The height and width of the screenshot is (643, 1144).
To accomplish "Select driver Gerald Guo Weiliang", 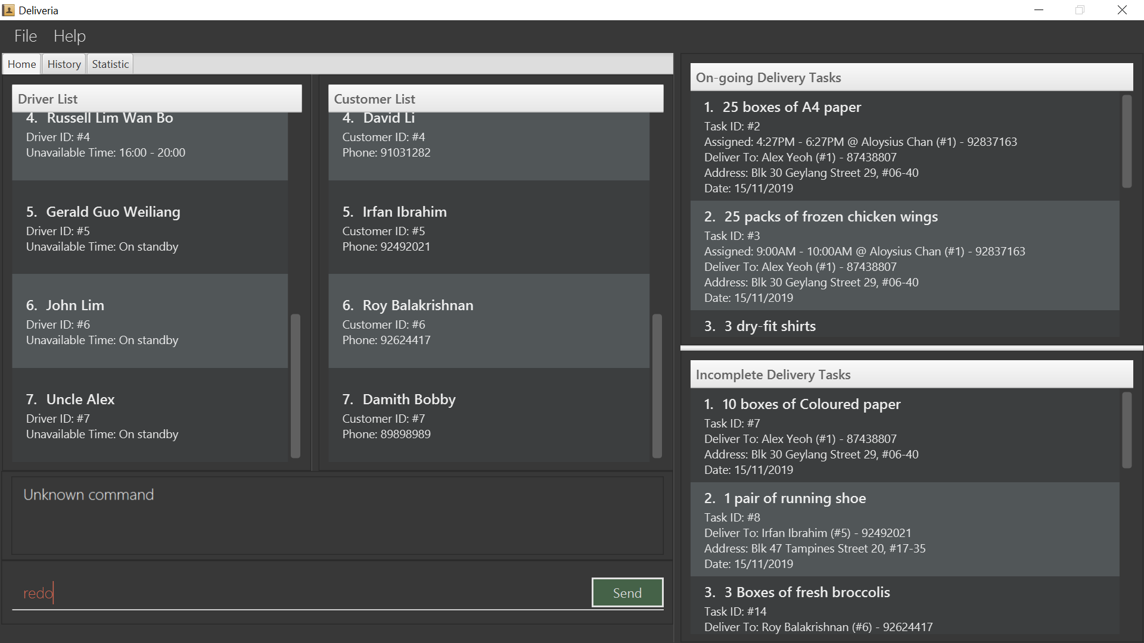I will click(x=150, y=228).
